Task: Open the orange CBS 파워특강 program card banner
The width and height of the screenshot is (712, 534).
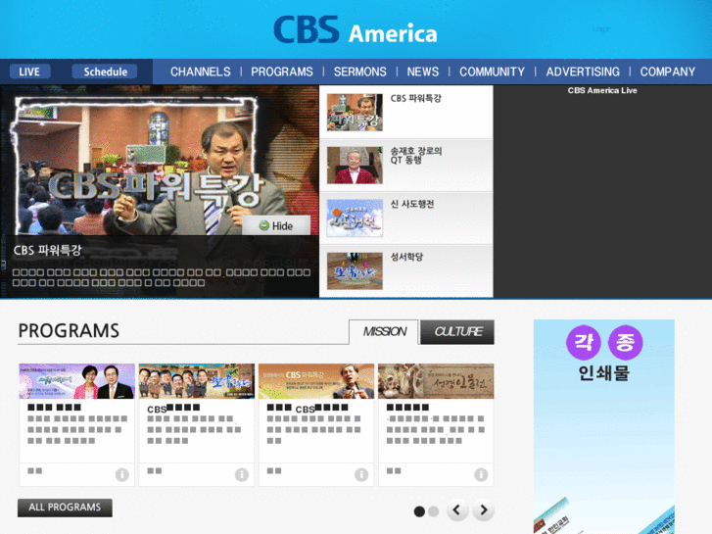Action: point(316,381)
